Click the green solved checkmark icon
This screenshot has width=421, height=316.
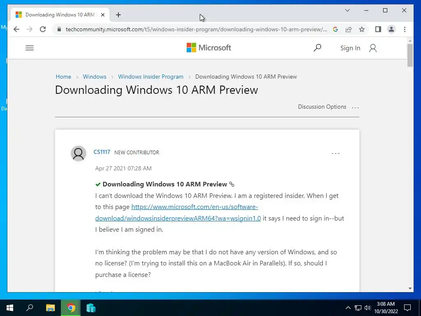[x=98, y=184]
